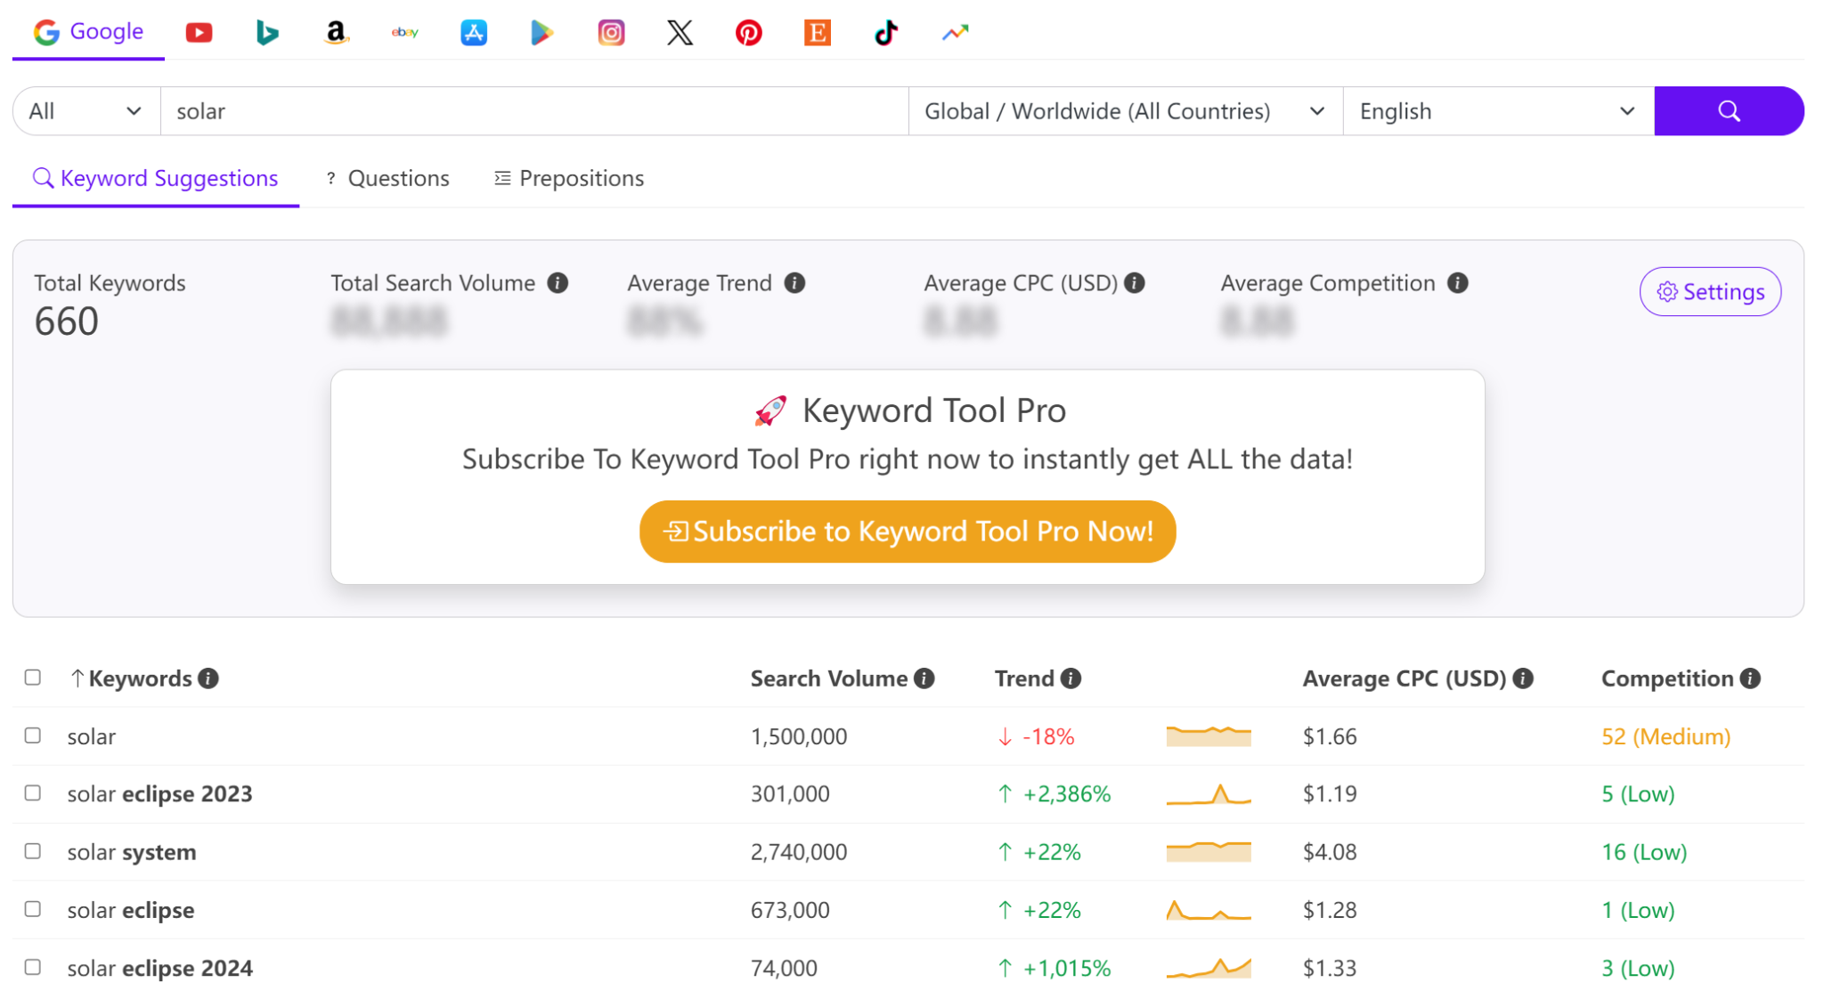
Task: Click info icon beside Competition column header
Action: point(1750,678)
